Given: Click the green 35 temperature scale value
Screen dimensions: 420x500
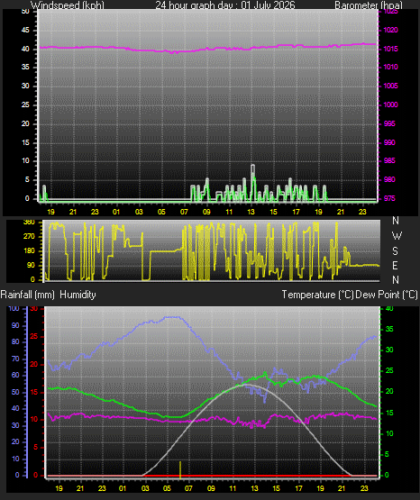Looking at the screenshot, I should click(x=389, y=329).
